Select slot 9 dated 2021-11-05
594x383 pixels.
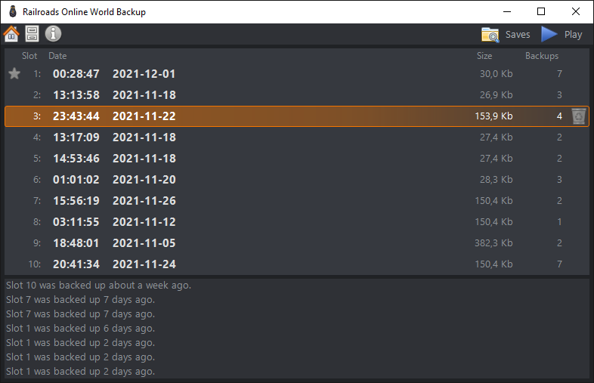[x=296, y=243]
